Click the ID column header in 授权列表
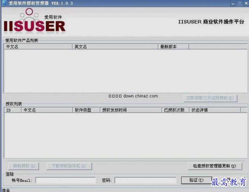Image resolution: width=249 pixels, height=192 pixels. click(x=13, y=110)
